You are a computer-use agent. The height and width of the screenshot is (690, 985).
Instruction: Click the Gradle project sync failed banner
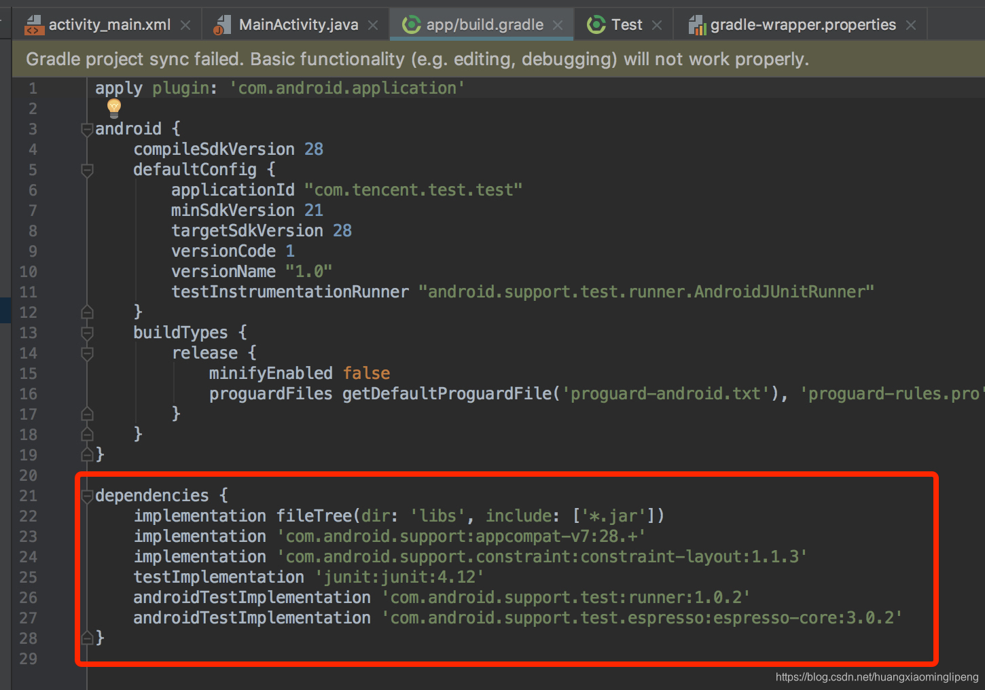coord(417,59)
